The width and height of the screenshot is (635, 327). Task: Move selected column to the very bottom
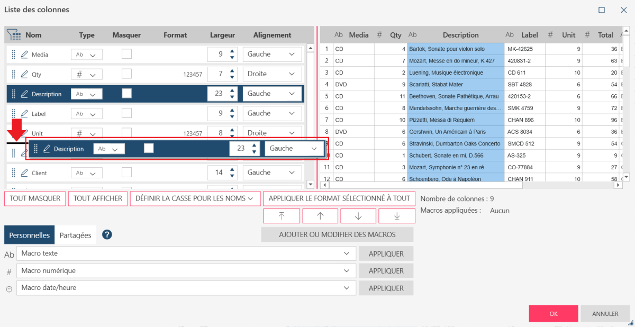[397, 216]
